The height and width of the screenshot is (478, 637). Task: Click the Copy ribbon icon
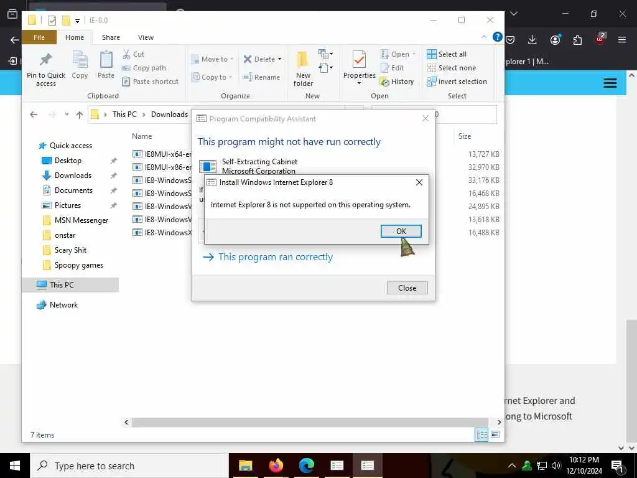coord(80,65)
